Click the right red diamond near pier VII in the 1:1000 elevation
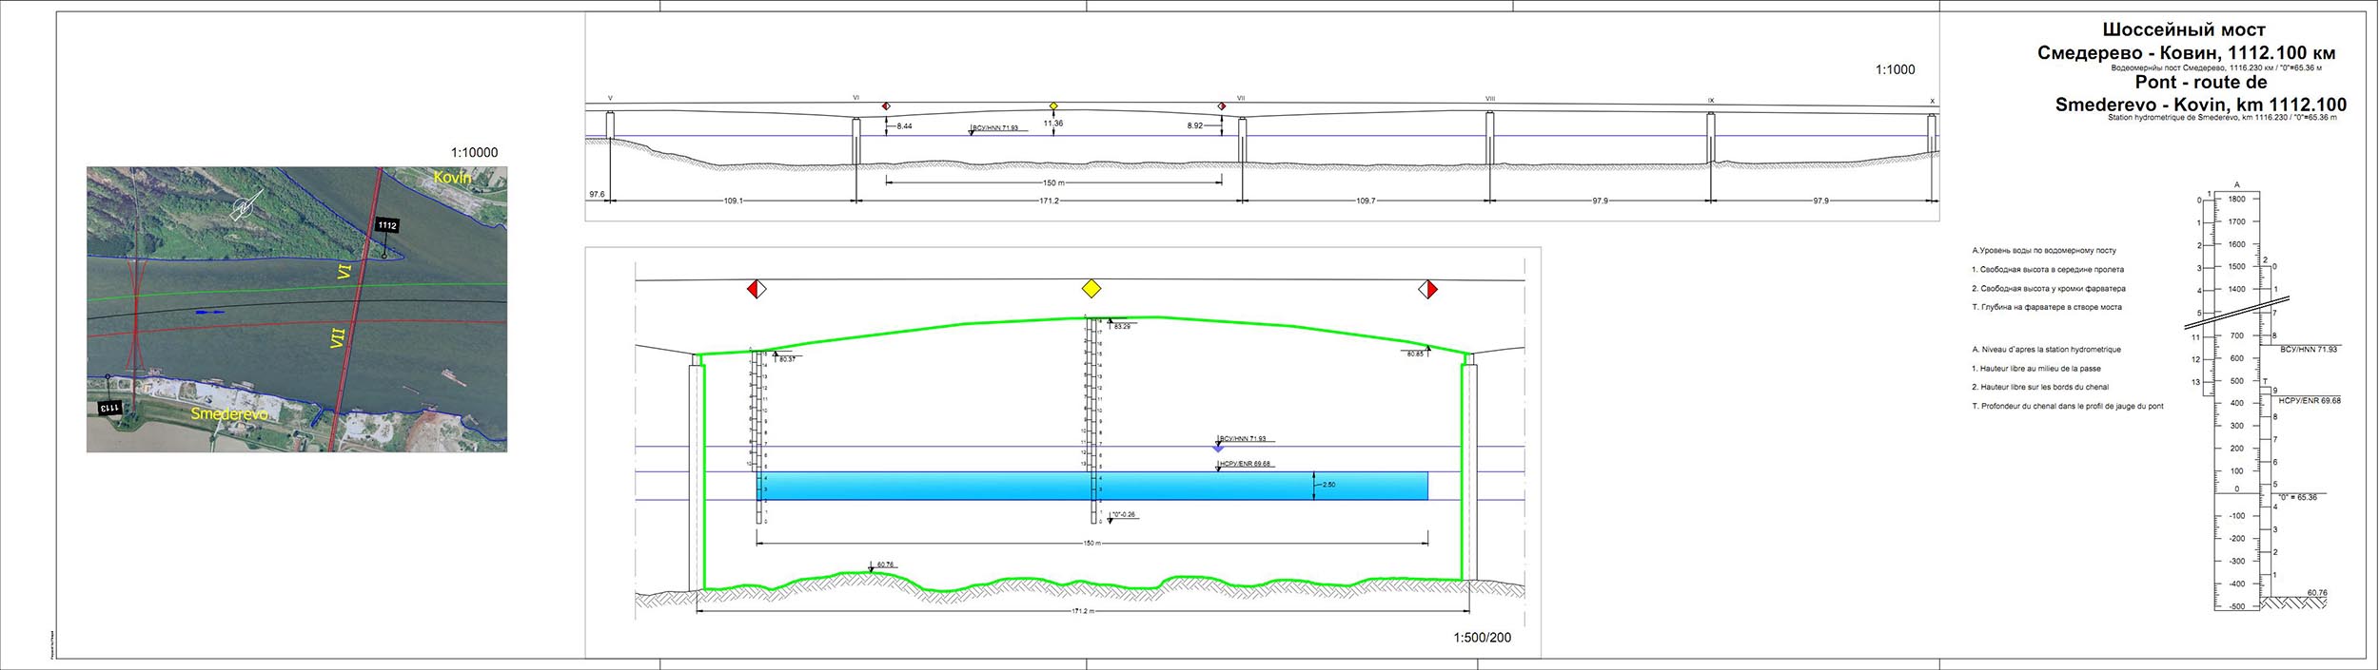 coord(1223,106)
